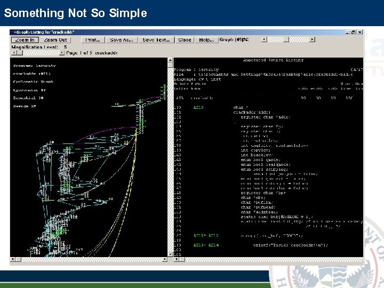The image size is (384, 288).
Task: Click 'Program : Security' line in listing
Action: pyautogui.click(x=196, y=69)
